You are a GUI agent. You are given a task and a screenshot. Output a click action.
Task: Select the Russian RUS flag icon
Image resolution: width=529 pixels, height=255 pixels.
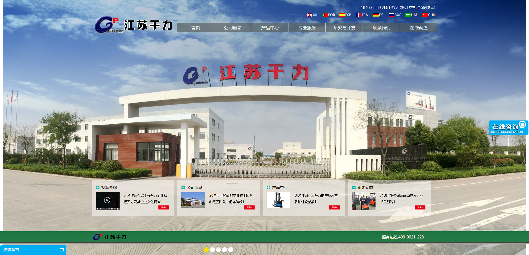[391, 15]
